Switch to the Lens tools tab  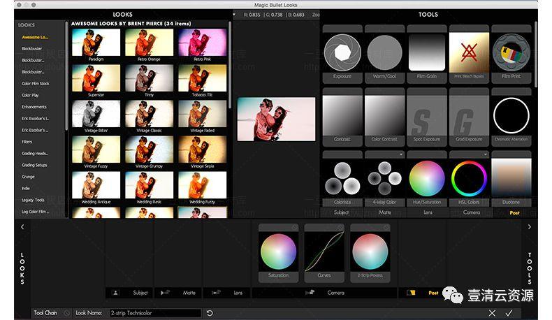coord(428,212)
